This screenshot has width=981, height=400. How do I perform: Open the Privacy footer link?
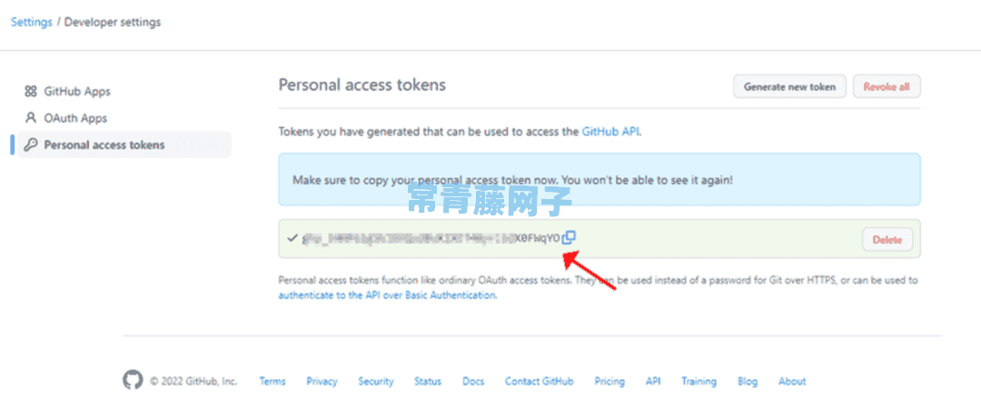[322, 381]
